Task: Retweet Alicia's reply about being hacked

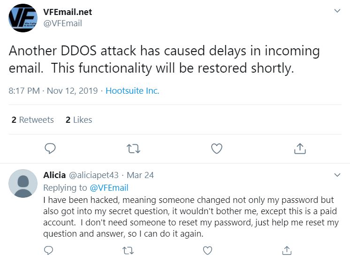Action: coord(128,251)
